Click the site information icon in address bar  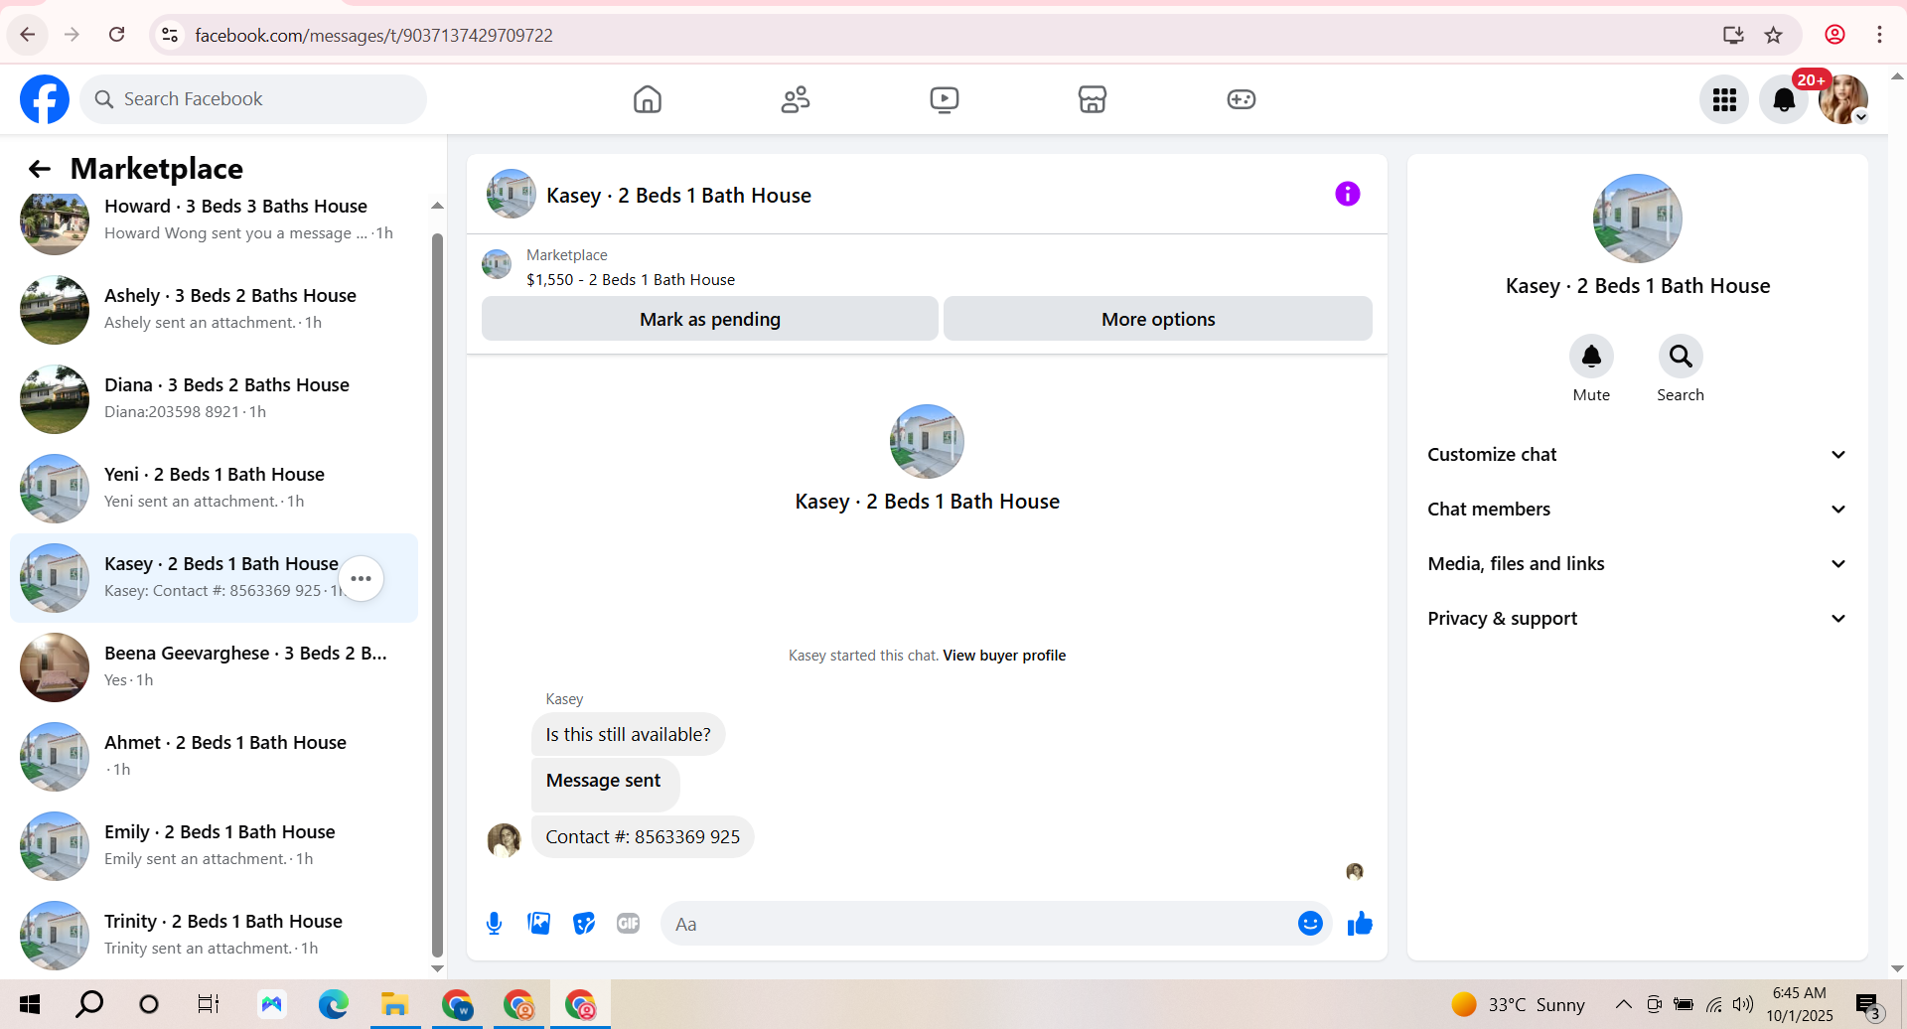pos(170,35)
